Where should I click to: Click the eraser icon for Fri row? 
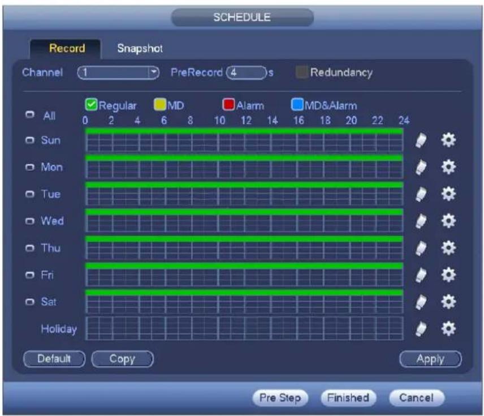pyautogui.click(x=421, y=275)
